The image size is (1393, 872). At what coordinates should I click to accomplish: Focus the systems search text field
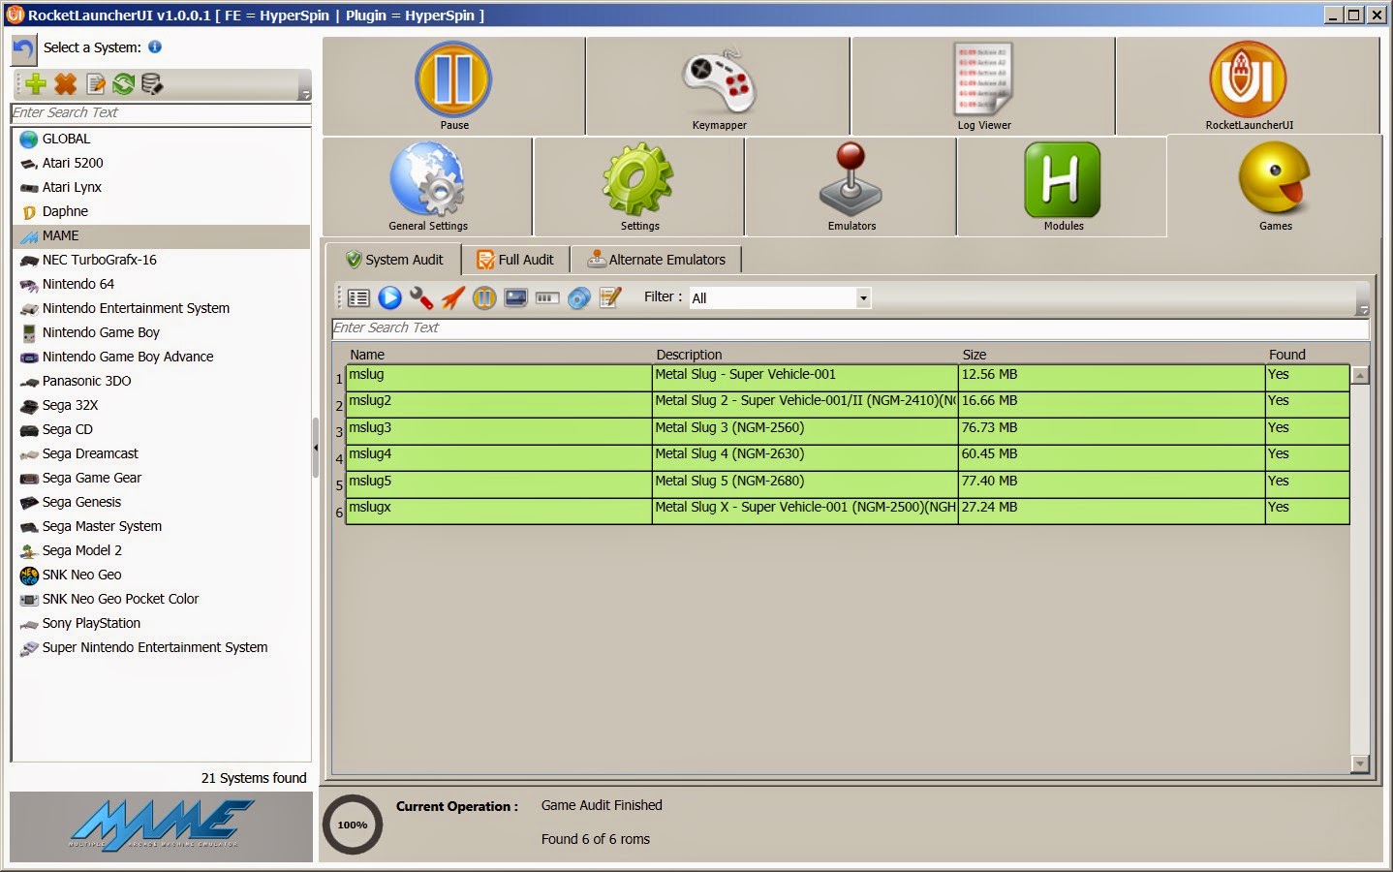pyautogui.click(x=161, y=113)
